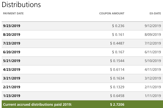Select the 6/20/2019 payment date
Screen dimensions: 163x108
(x=12, y=52)
